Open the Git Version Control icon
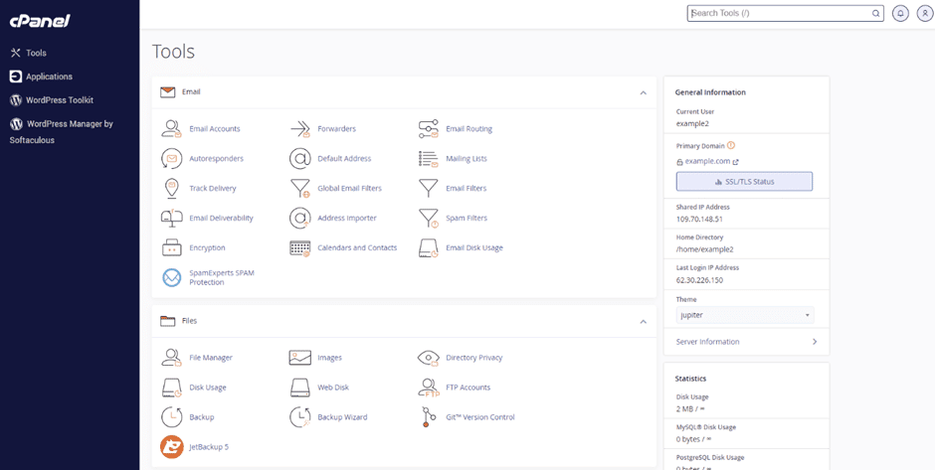935x470 pixels. point(427,417)
